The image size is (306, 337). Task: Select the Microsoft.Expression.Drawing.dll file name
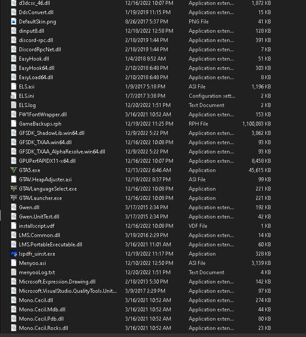click(x=57, y=282)
